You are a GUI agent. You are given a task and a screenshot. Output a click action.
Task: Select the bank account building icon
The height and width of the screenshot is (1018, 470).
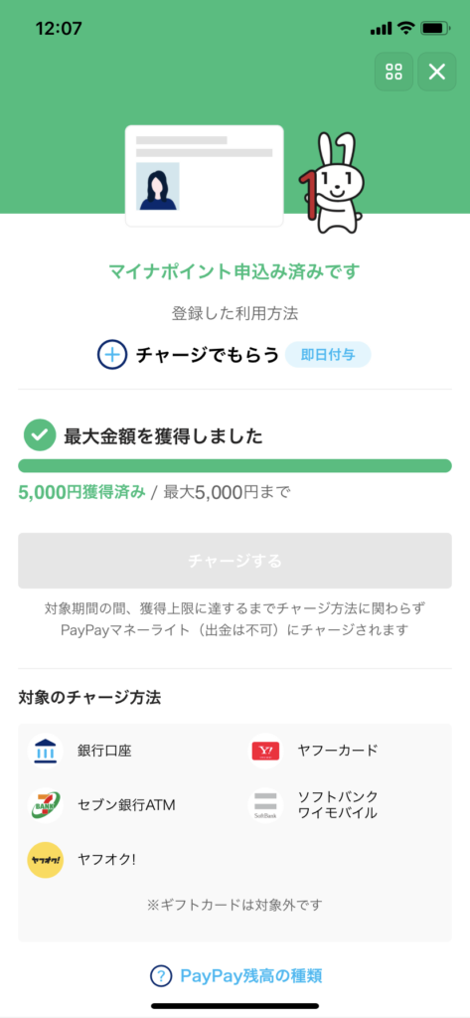click(46, 752)
